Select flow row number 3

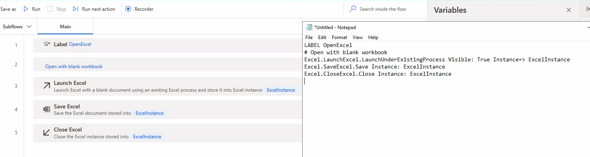point(16,86)
